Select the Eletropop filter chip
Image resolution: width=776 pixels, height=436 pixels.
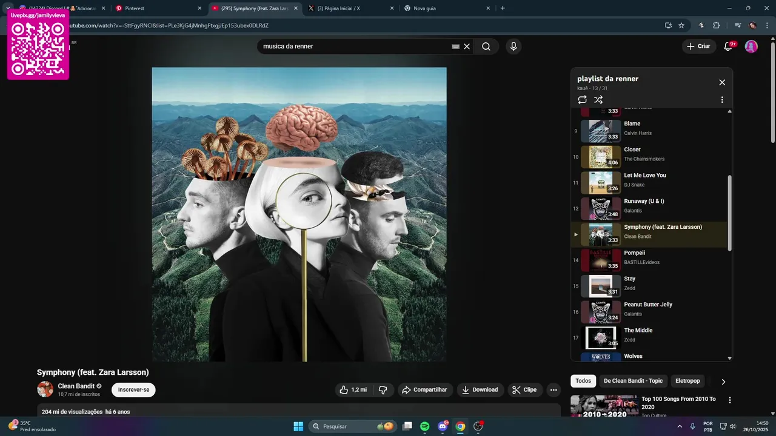(x=687, y=381)
